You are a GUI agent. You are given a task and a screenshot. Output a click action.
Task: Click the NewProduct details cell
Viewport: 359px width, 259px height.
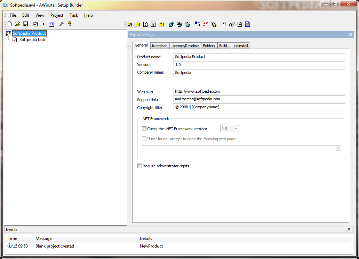tap(151, 246)
